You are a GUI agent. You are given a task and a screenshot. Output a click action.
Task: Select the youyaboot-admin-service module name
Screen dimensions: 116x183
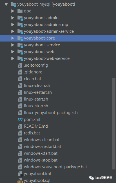click(49, 31)
